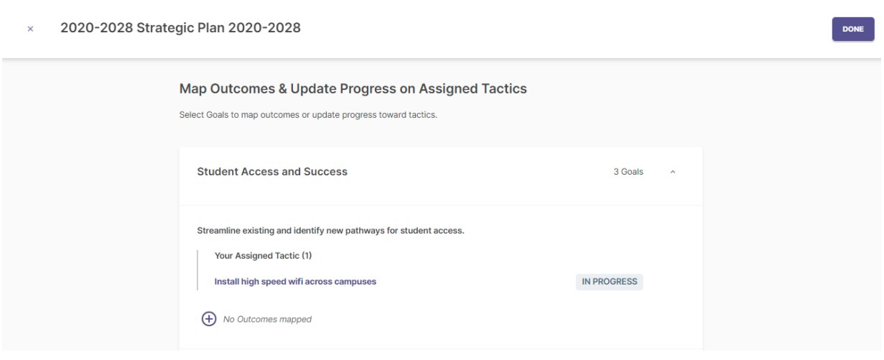Image resolution: width=884 pixels, height=360 pixels.
Task: Click the 2020-2028 Strategic Plan page title
Action: 180,28
